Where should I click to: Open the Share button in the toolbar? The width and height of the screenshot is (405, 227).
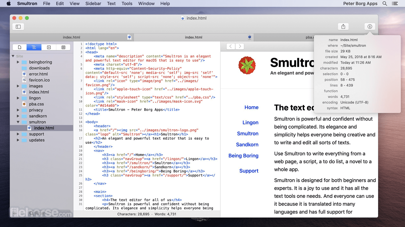343,27
